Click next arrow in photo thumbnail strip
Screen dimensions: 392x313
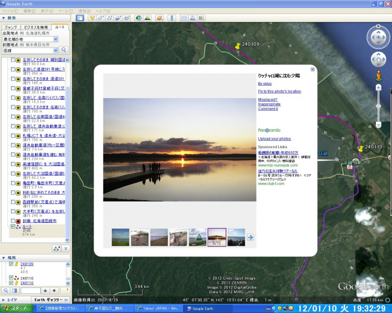(250, 237)
